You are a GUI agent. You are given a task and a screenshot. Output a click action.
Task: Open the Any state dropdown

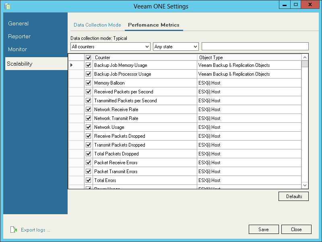[176, 47]
